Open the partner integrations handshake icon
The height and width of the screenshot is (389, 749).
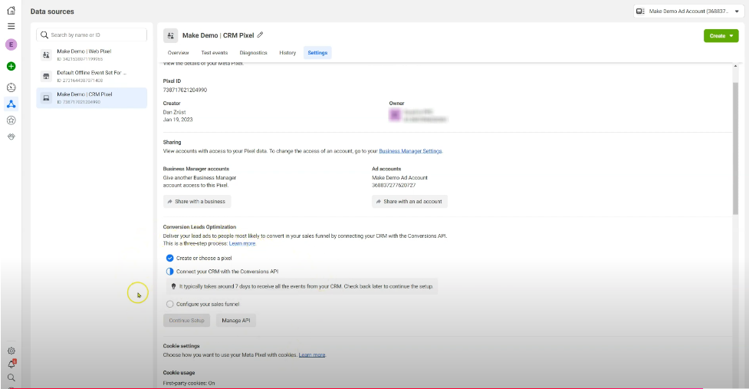tap(11, 137)
